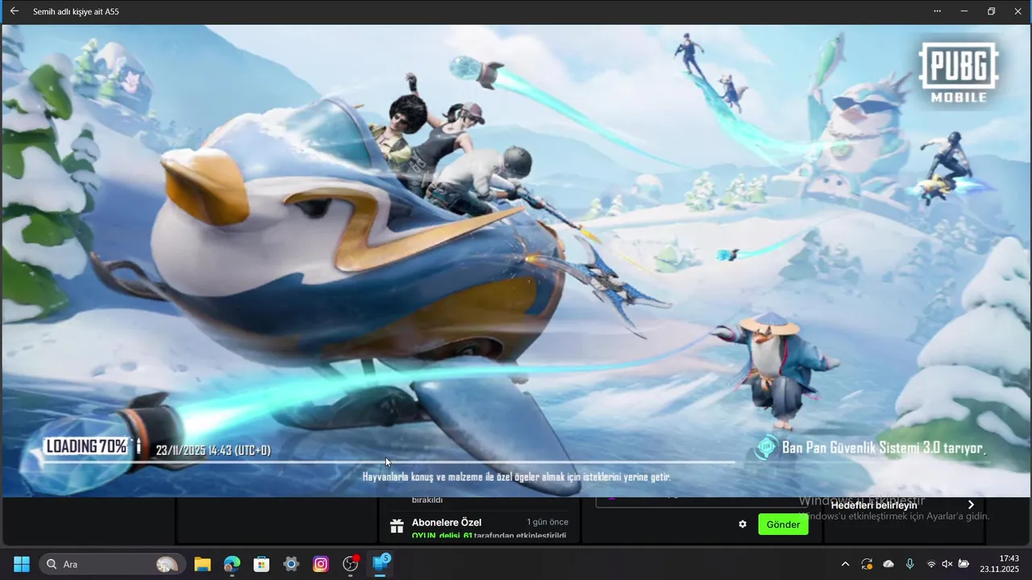Image resolution: width=1032 pixels, height=580 pixels.
Task: Click the 23/11/2025 14:43 (UTC+0) timestamp
Action: pyautogui.click(x=214, y=450)
